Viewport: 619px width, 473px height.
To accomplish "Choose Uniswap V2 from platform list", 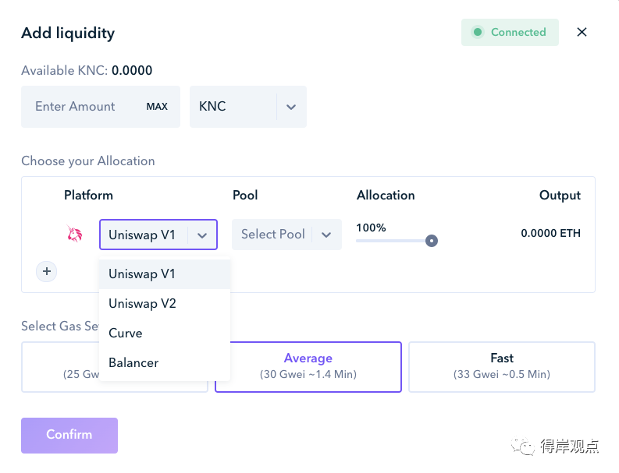I will [x=165, y=303].
